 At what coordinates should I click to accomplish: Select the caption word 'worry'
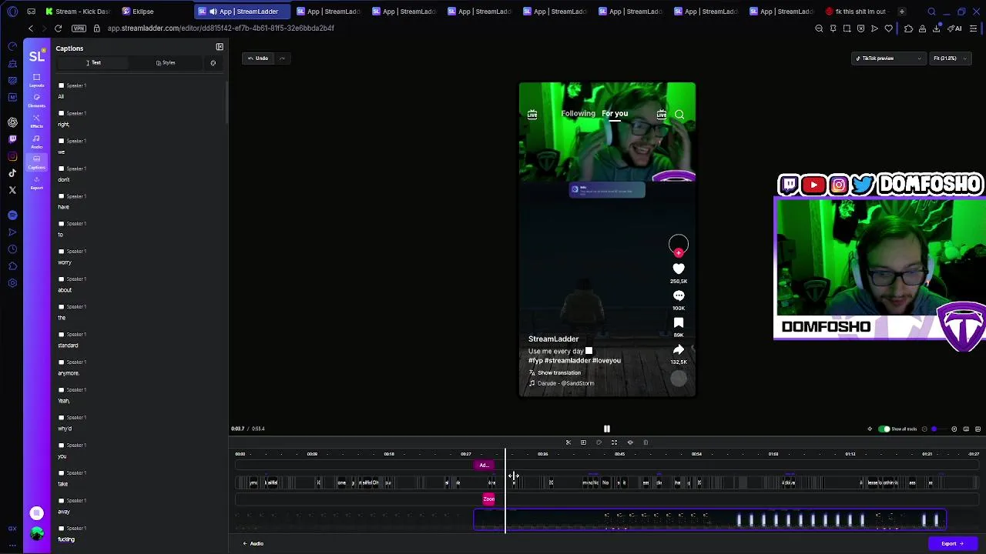point(65,262)
